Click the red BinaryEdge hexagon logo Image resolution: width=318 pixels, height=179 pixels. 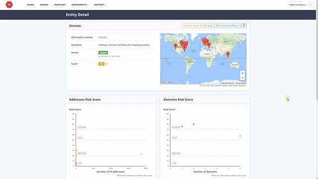[9, 4]
